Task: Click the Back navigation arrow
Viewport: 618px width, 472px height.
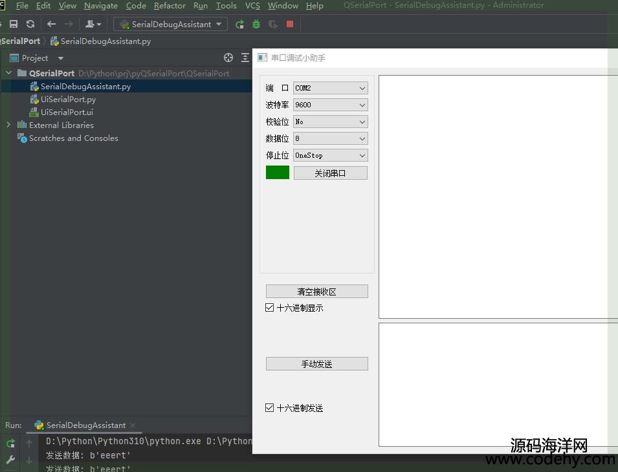Action: (52, 24)
